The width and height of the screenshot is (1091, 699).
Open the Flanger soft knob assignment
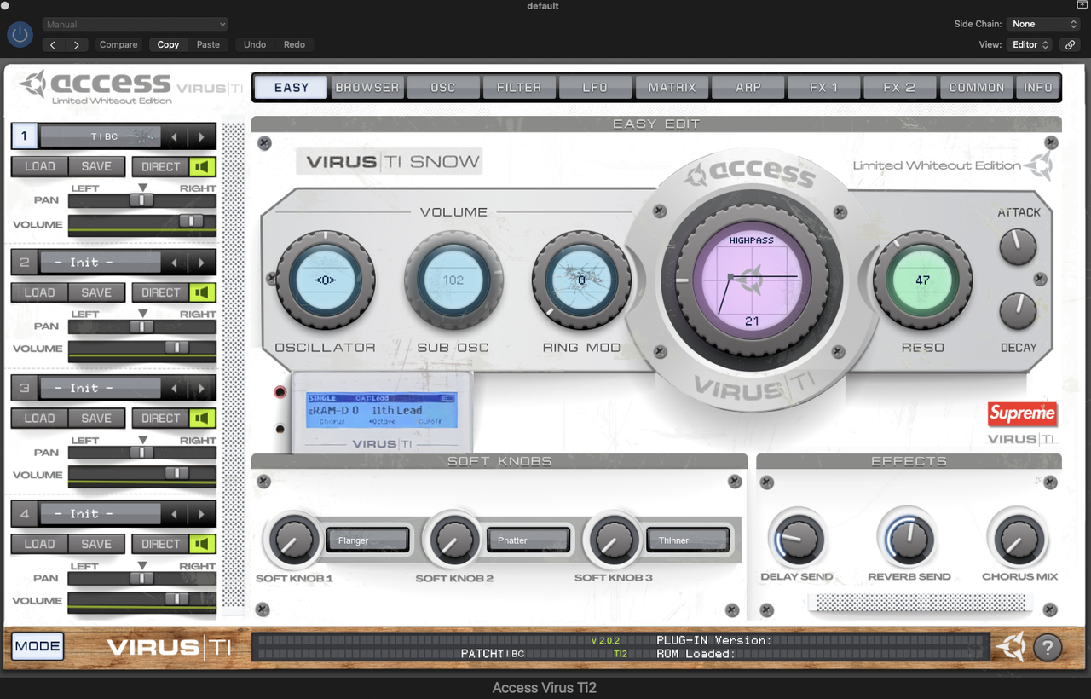click(368, 540)
